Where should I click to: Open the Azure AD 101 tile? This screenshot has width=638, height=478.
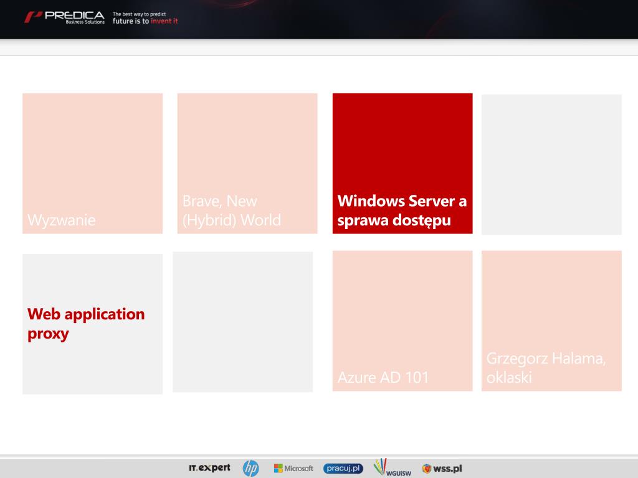(402, 321)
